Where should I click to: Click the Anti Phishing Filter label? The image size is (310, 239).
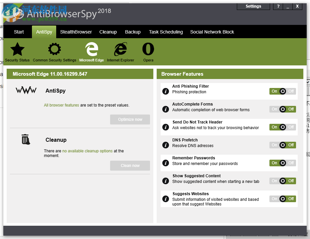pos(190,86)
